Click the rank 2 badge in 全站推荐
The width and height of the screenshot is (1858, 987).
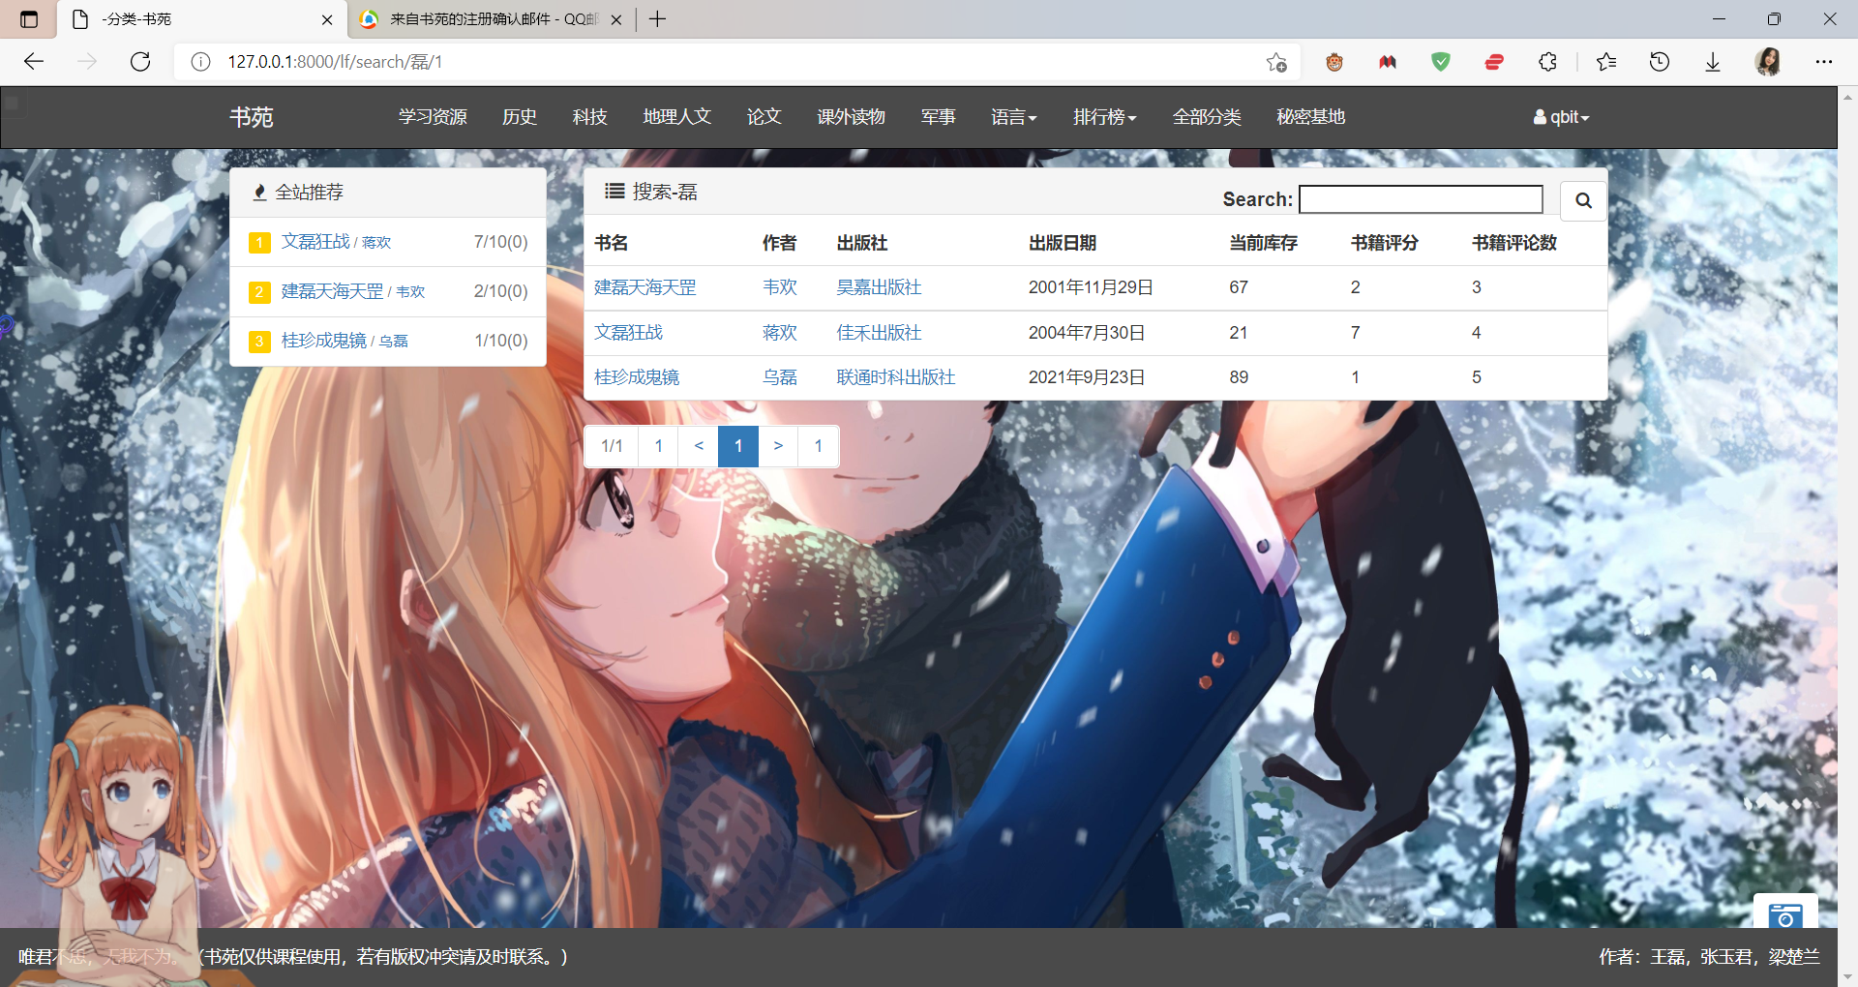click(x=259, y=291)
